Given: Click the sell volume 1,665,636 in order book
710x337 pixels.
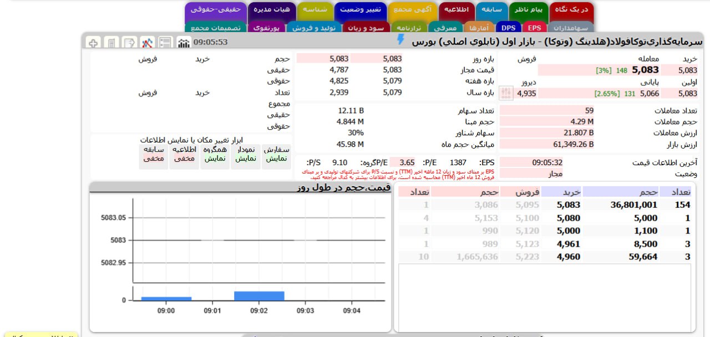Looking at the screenshot, I should pos(477,257).
